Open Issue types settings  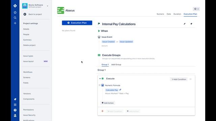pos(28,56)
